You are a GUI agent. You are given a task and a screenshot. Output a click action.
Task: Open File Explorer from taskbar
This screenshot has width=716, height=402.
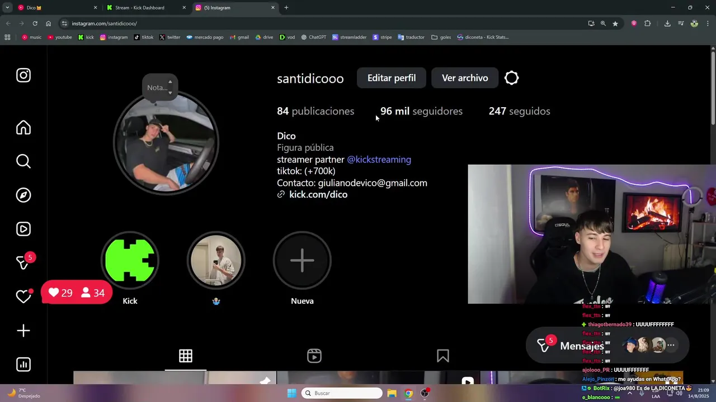pos(392,393)
